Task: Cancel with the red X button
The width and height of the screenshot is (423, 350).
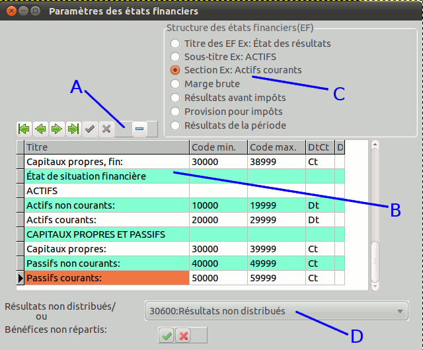Action: click(183, 336)
